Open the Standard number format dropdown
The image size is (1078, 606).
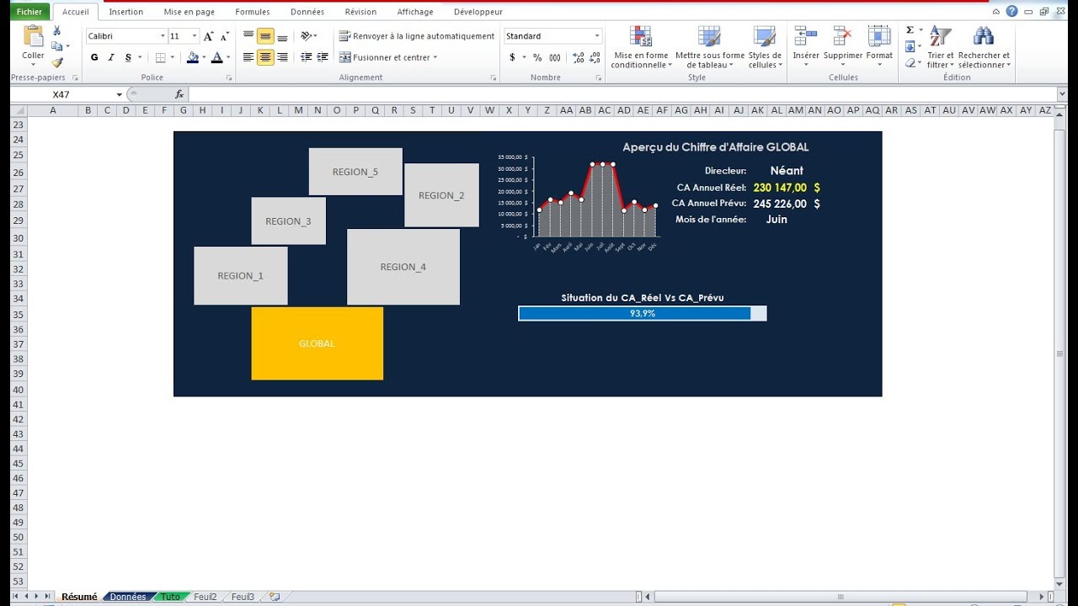[x=597, y=36]
